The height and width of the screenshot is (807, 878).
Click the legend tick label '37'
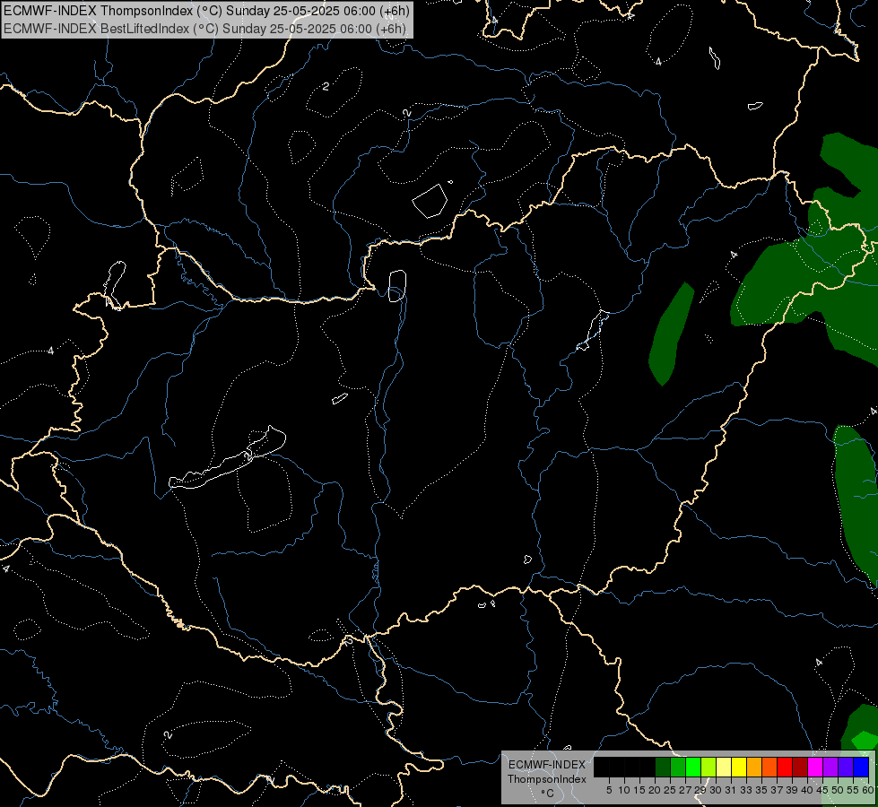(777, 790)
